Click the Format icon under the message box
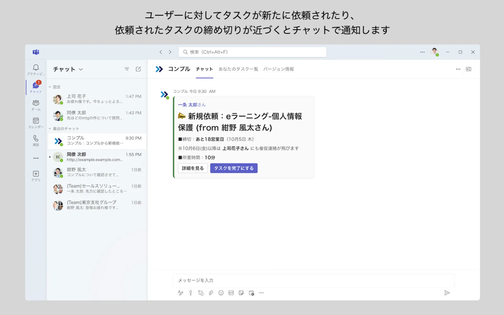504x315 pixels. click(x=180, y=293)
